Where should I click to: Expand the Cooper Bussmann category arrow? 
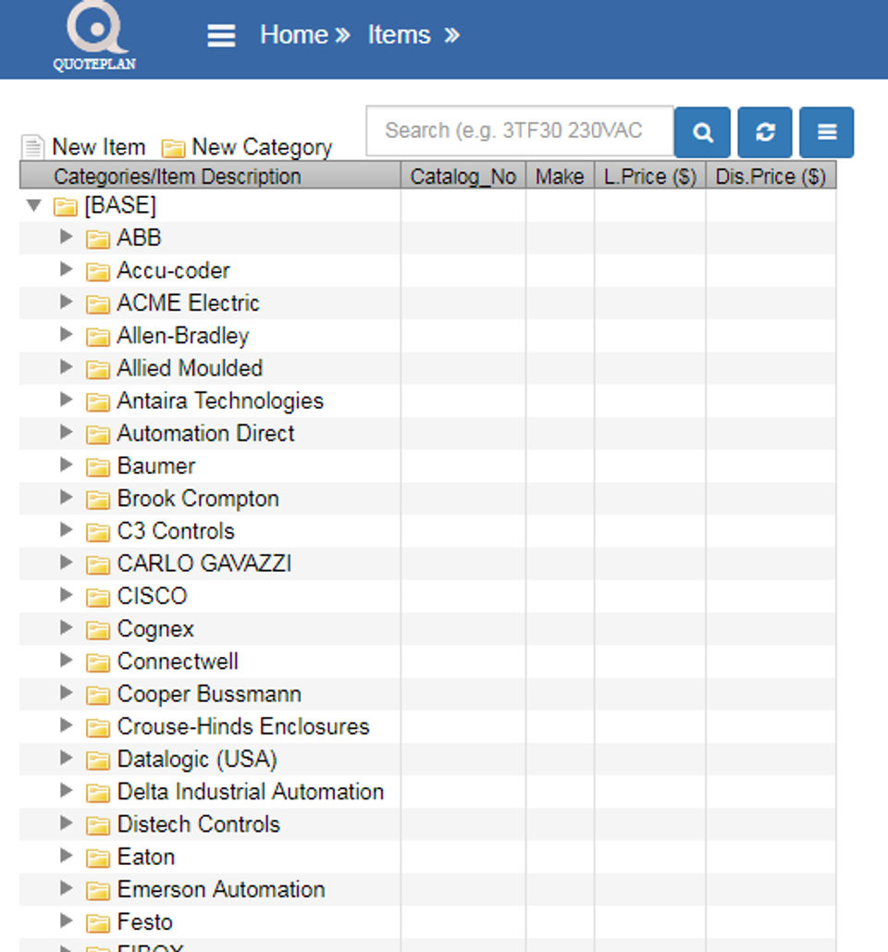(67, 693)
